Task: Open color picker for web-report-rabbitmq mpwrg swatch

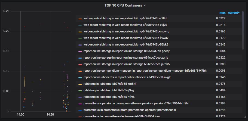Action: 80,32
